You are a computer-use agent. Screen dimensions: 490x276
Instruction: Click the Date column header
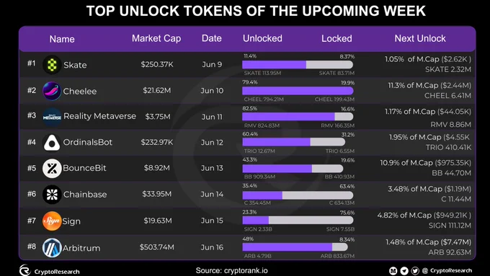212,38
